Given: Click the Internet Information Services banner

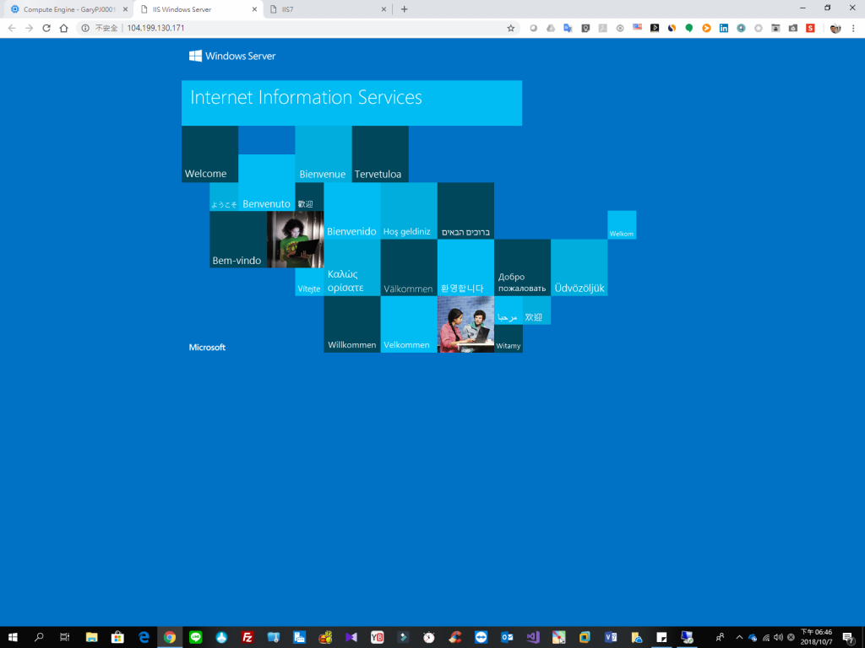Looking at the screenshot, I should pyautogui.click(x=352, y=103).
